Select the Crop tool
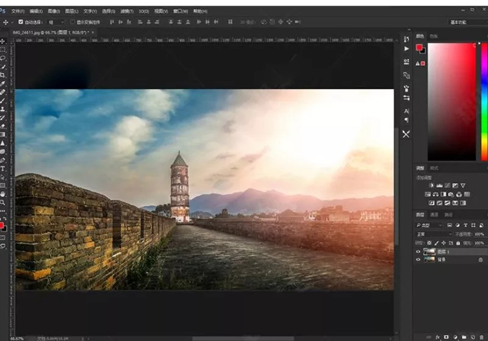Viewport: 488px width, 341px height. pyautogui.click(x=3, y=75)
